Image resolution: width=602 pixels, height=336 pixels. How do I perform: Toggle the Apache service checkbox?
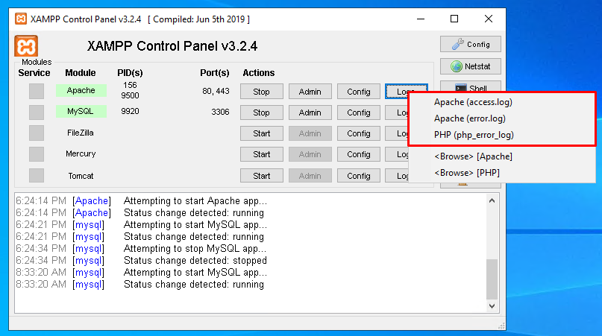click(x=37, y=92)
